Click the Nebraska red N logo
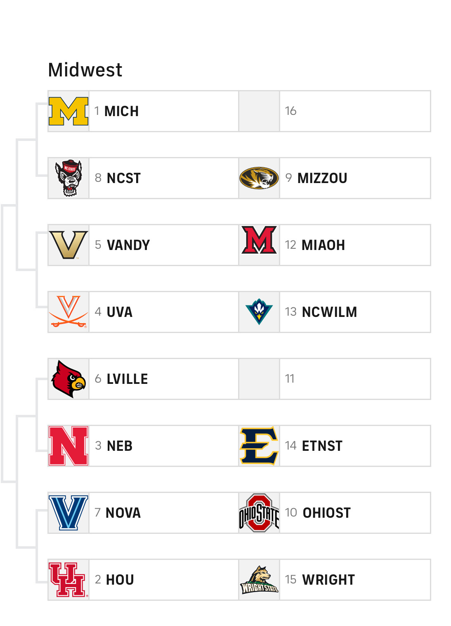The width and height of the screenshot is (451, 626). coord(68,446)
